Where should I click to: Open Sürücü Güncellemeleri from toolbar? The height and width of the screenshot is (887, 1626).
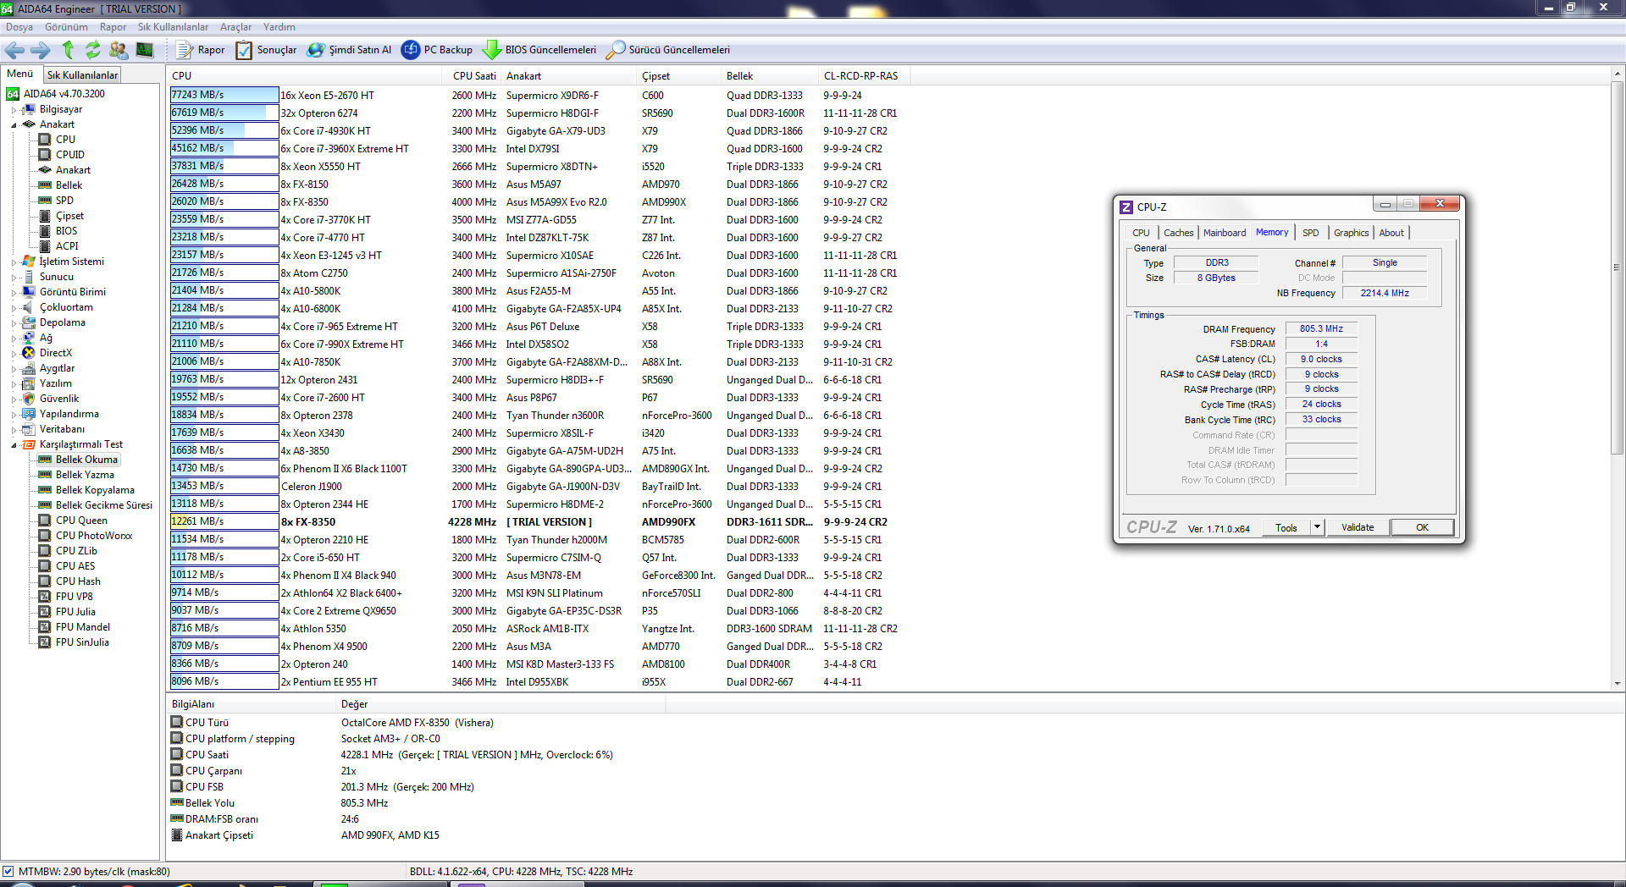pos(667,50)
